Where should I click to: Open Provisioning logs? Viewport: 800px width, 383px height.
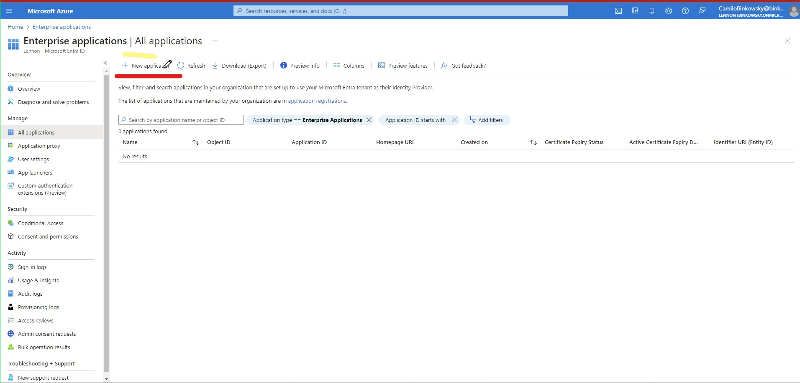[x=38, y=307]
